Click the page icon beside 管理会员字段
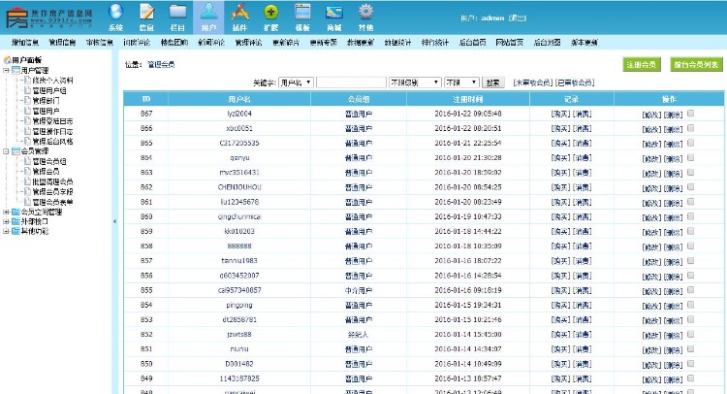This screenshot has width=727, height=394. [x=27, y=191]
